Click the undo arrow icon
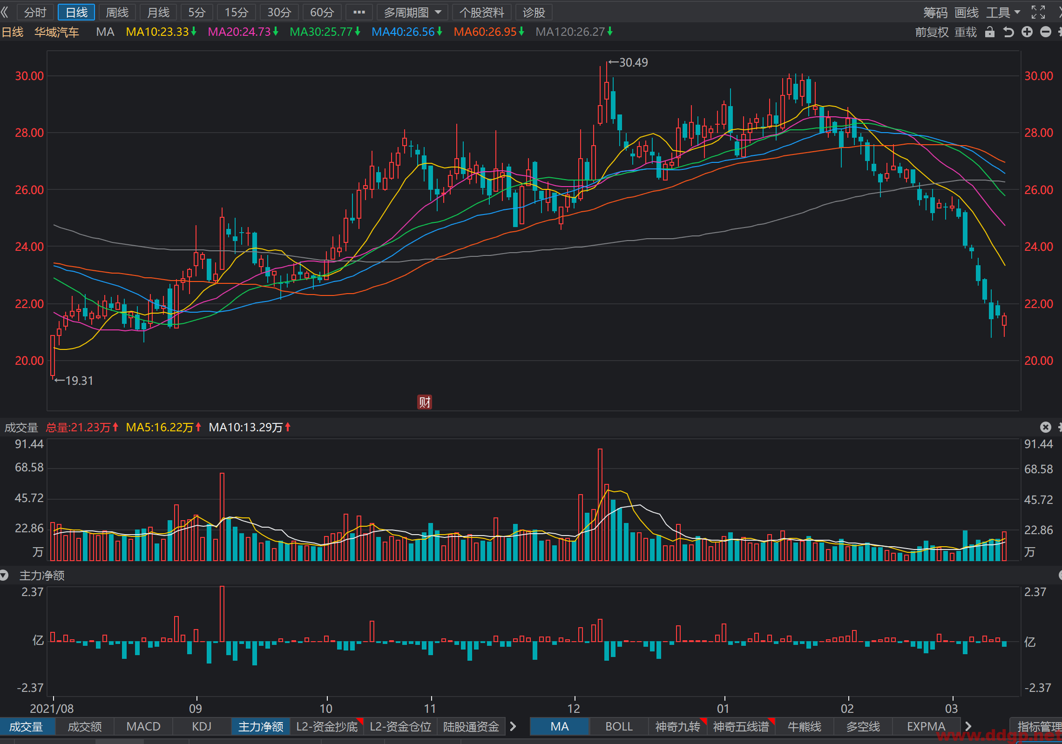The image size is (1062, 744). pos(1008,32)
